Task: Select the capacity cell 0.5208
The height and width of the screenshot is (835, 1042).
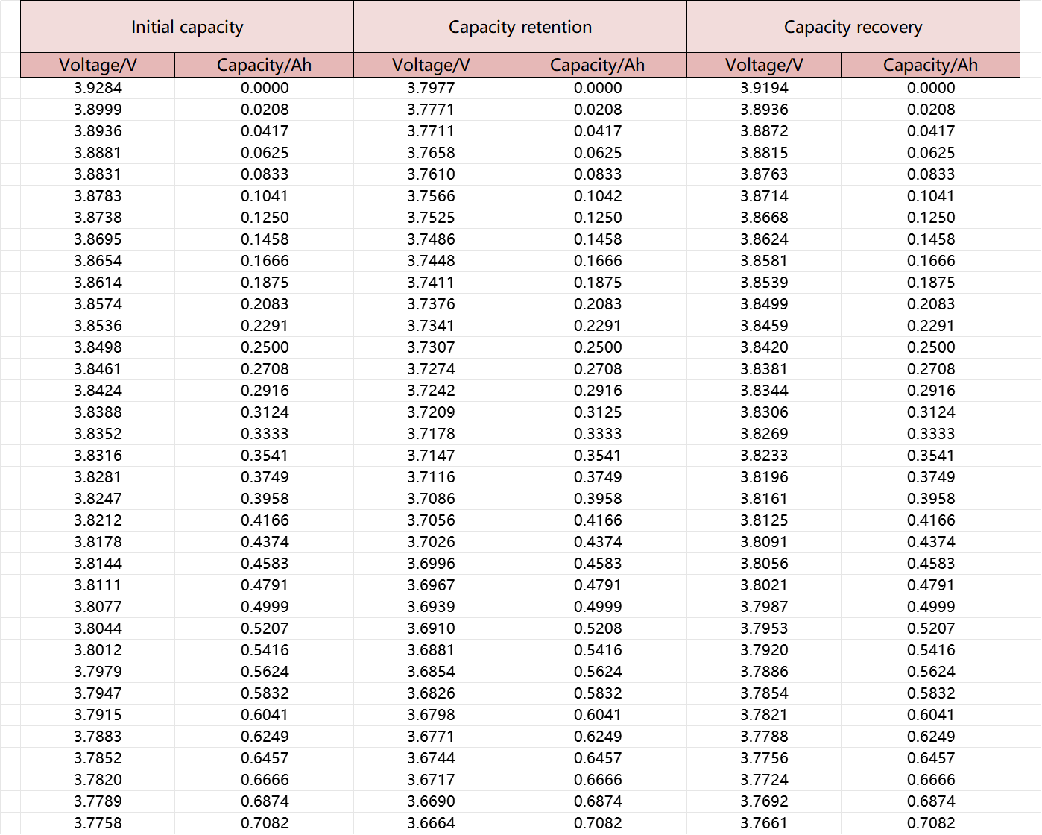Action: click(598, 628)
